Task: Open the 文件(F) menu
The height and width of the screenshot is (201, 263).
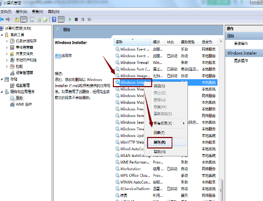Action: [x=6, y=12]
